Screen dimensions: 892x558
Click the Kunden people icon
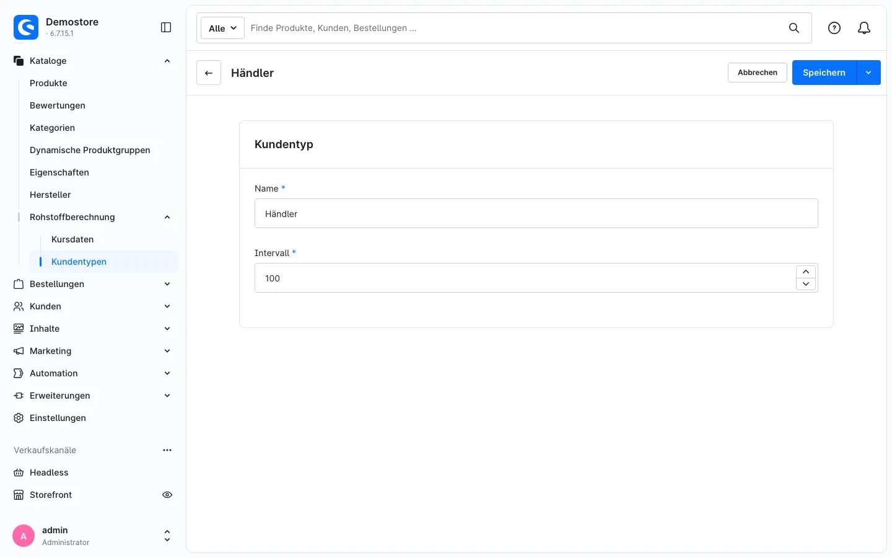(19, 306)
